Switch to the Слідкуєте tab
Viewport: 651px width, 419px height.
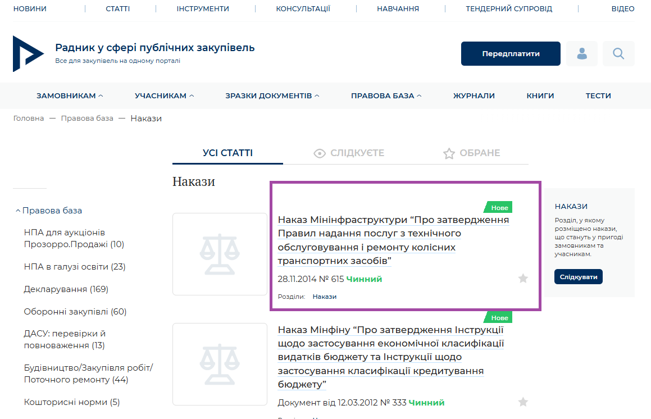coord(349,153)
